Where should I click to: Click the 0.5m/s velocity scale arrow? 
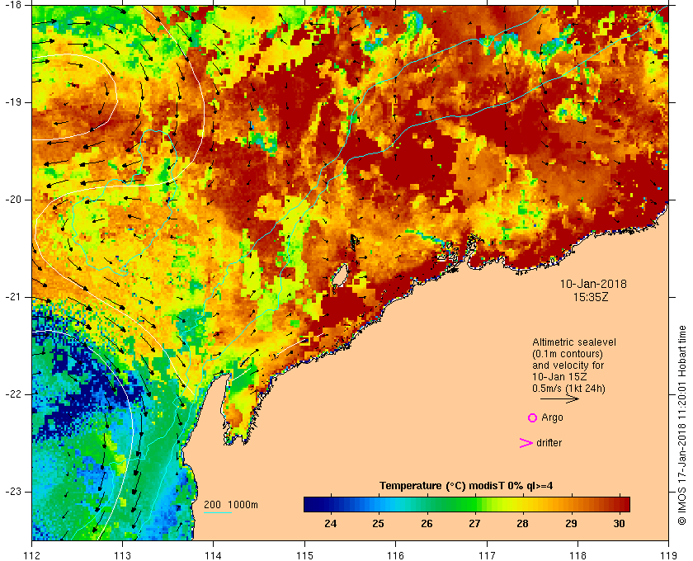(x=559, y=398)
